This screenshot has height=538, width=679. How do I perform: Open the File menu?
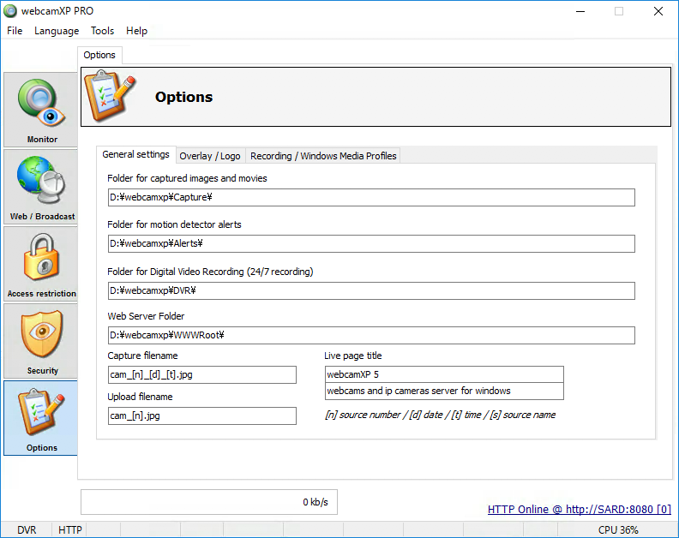(15, 31)
